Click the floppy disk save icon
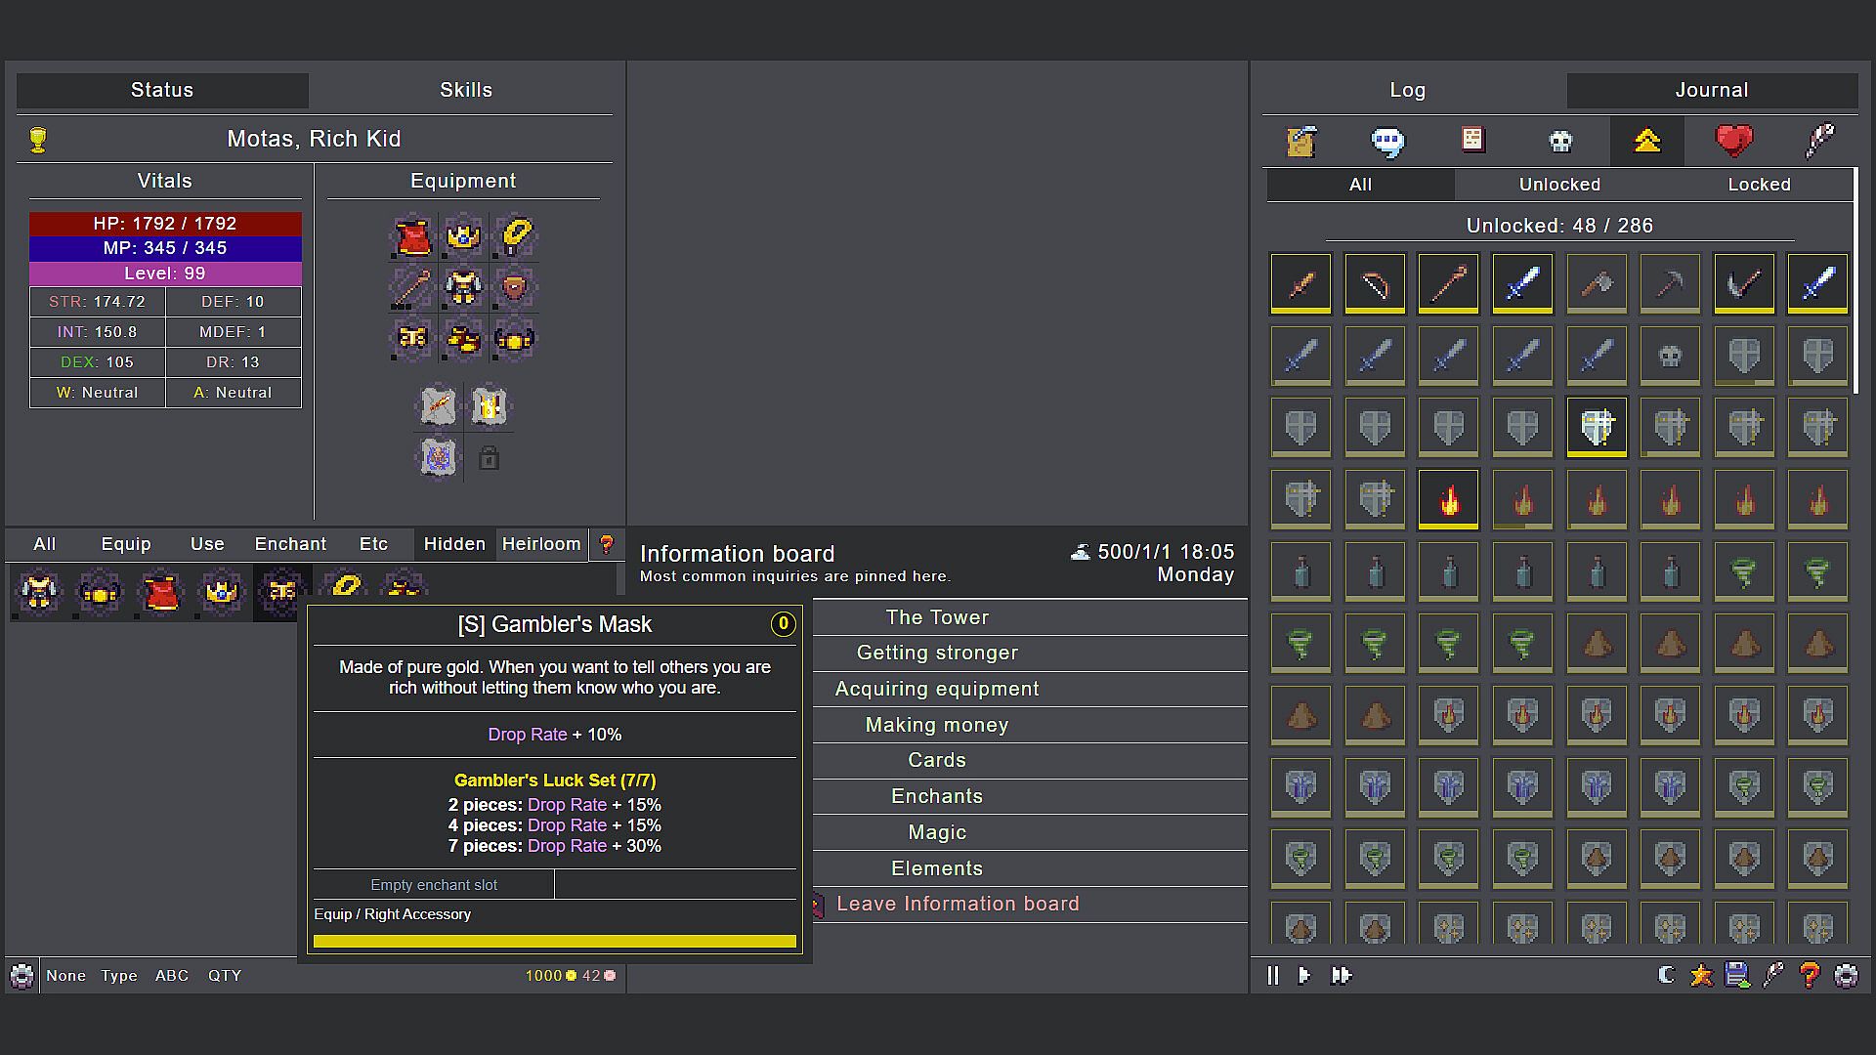 [1737, 975]
